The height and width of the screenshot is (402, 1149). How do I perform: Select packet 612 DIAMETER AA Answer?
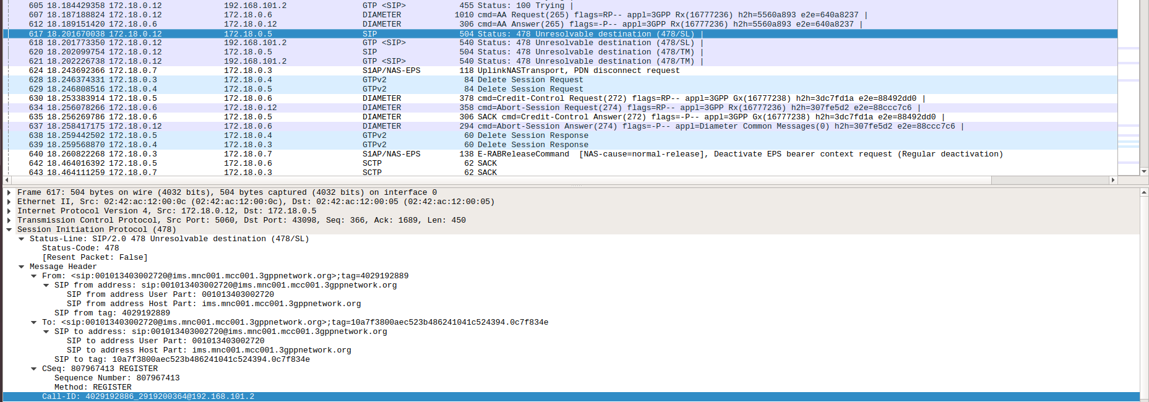coord(560,24)
